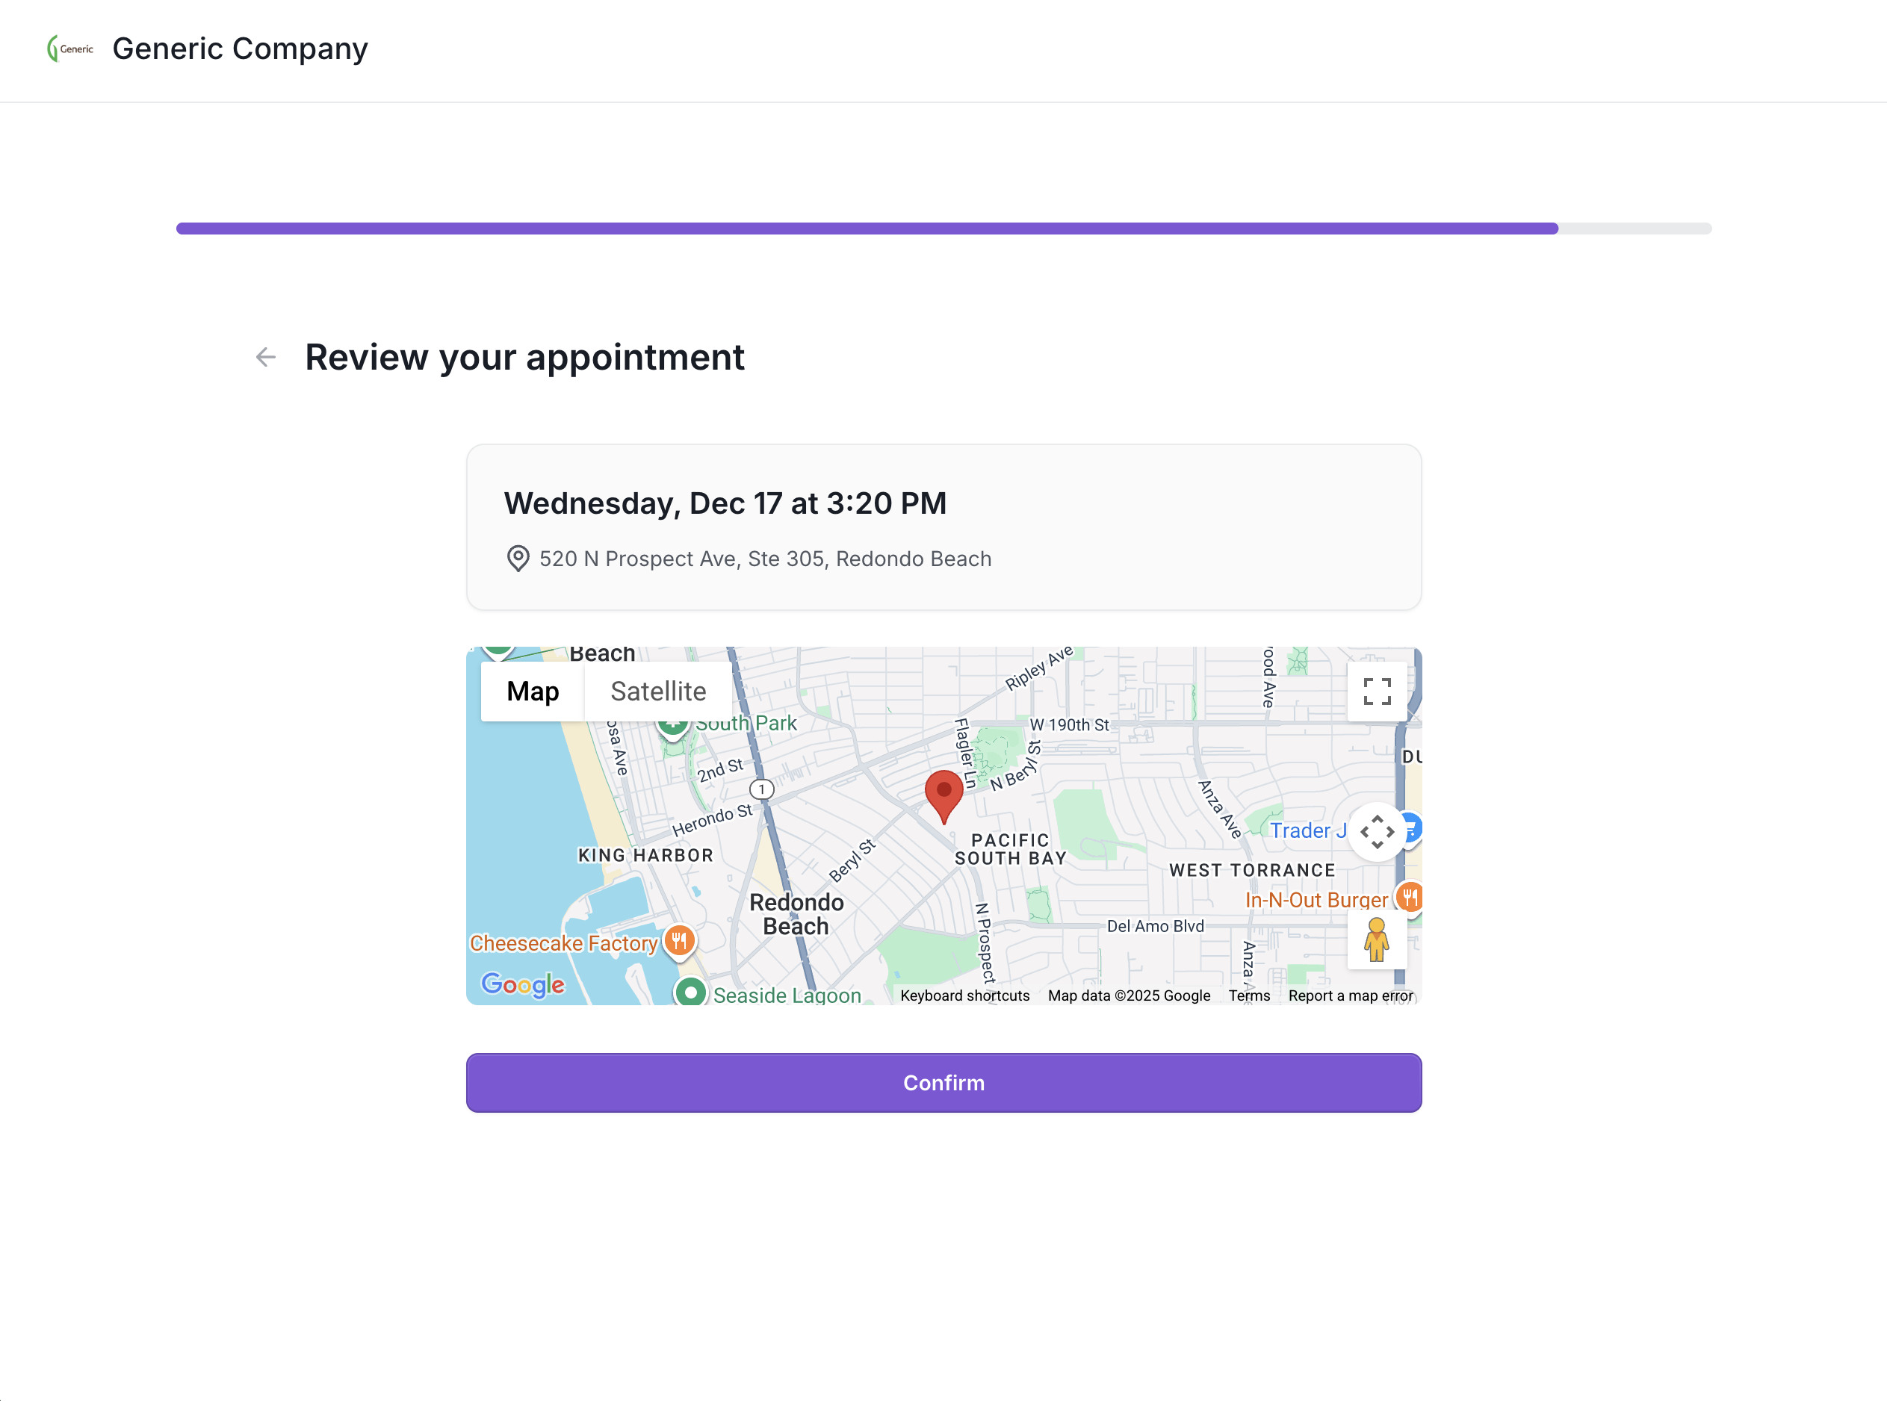The image size is (1887, 1401).
Task: Click the purple progress bar
Action: pos(865,228)
